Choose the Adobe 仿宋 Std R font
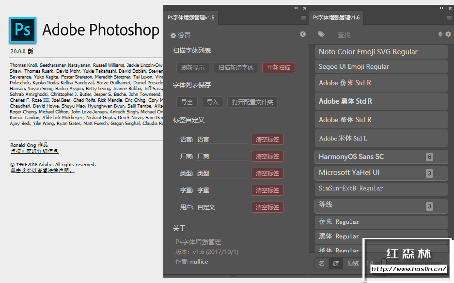 [x=381, y=83]
